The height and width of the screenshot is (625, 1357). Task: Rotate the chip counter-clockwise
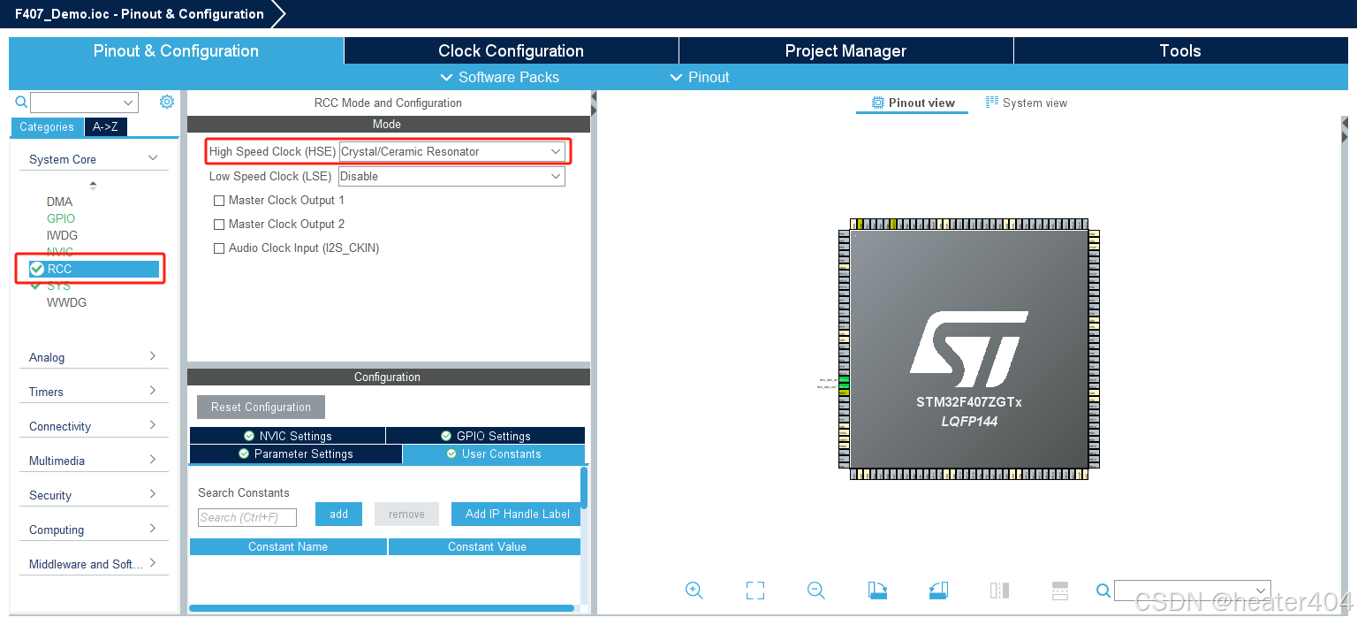click(x=939, y=591)
